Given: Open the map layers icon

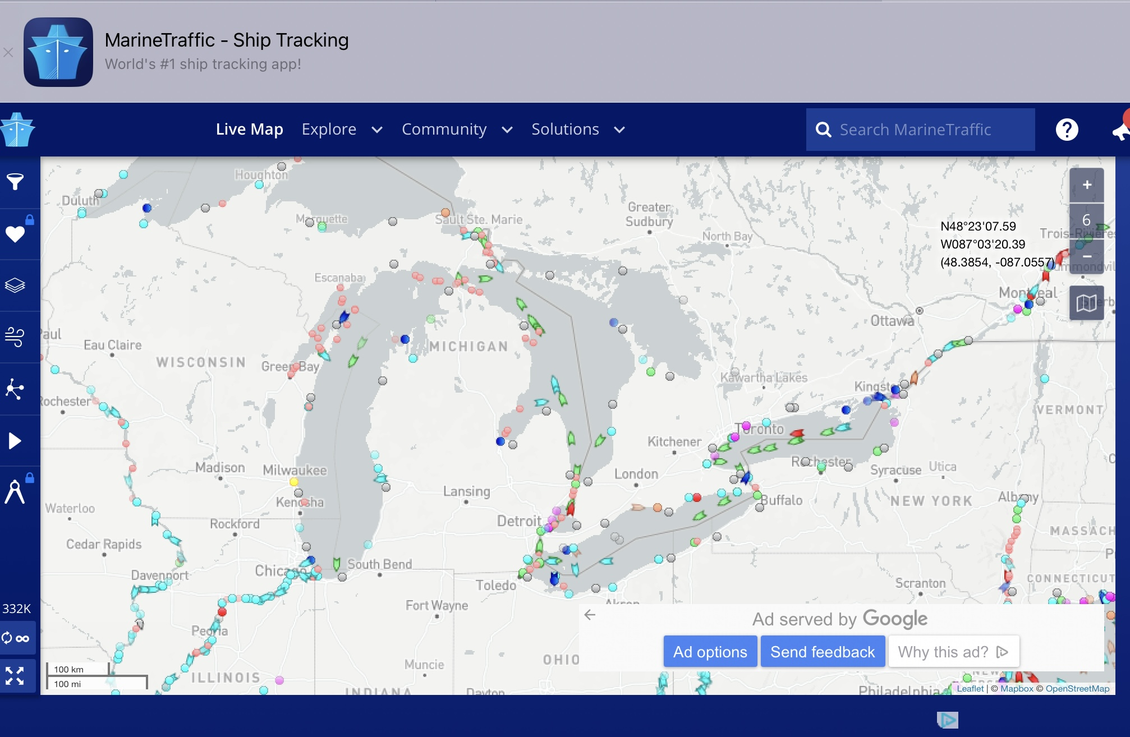Looking at the screenshot, I should point(15,285).
